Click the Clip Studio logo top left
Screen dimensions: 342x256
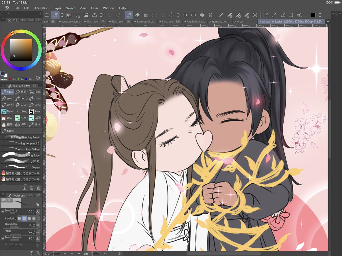pyautogui.click(x=7, y=8)
